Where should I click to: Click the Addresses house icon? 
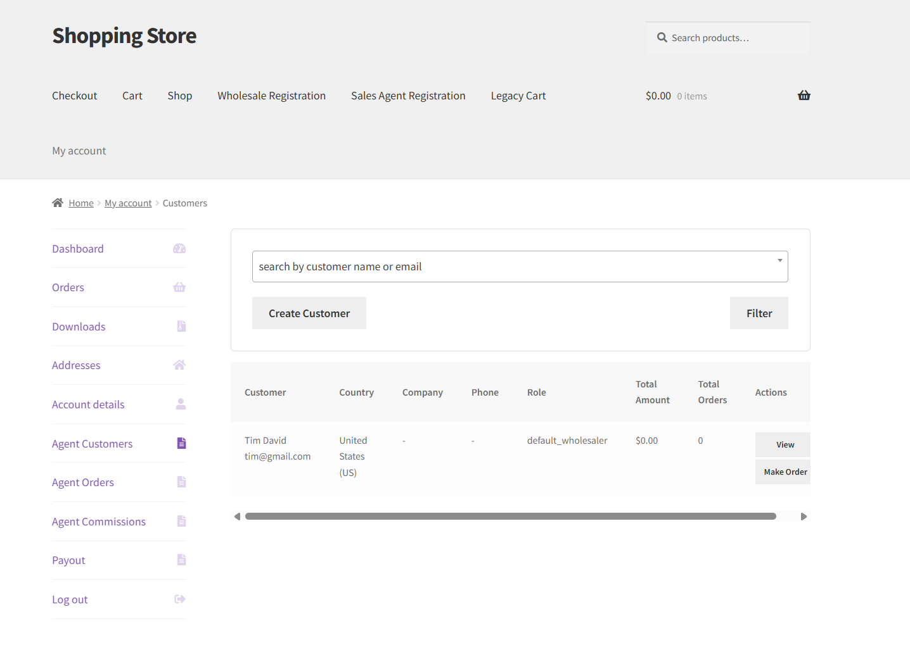click(179, 365)
